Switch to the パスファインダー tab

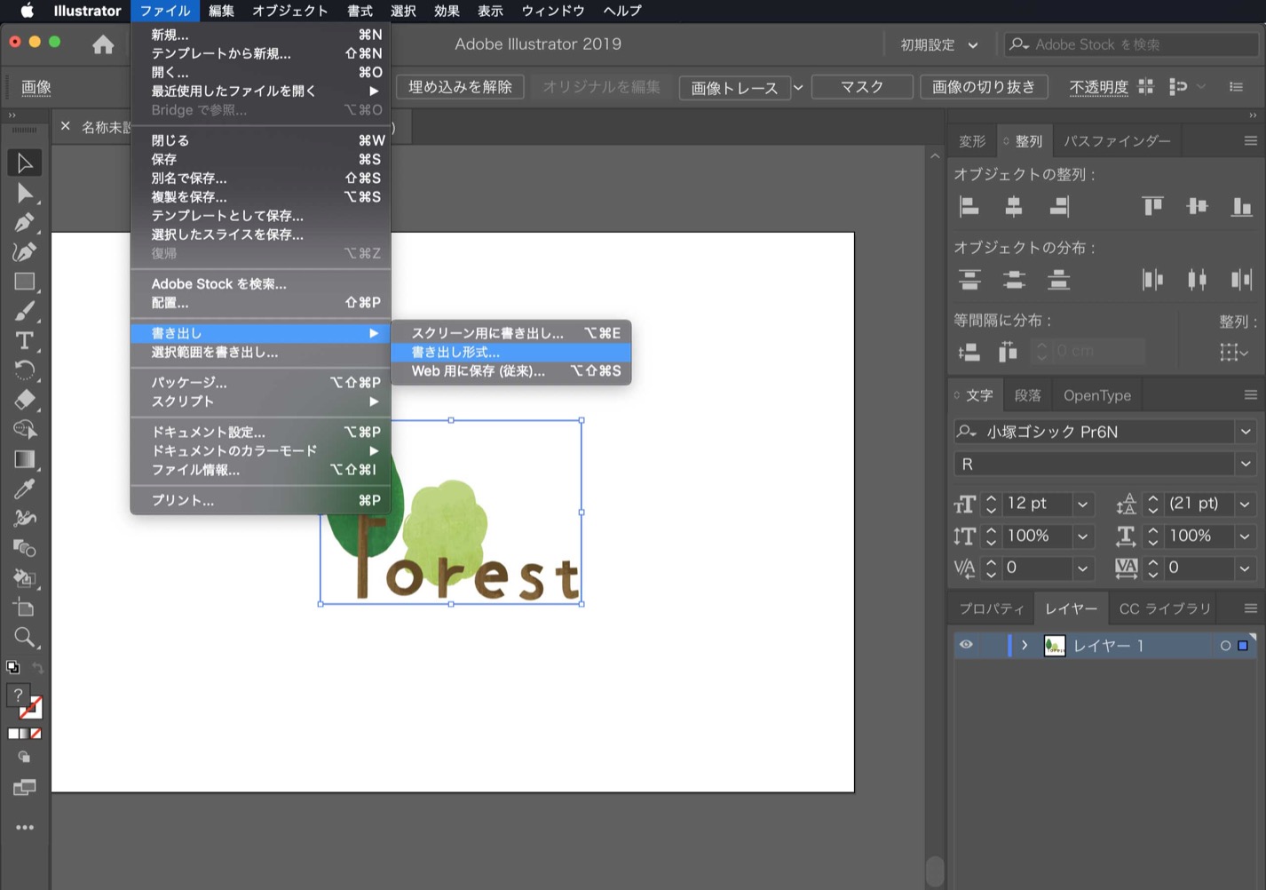pyautogui.click(x=1117, y=140)
